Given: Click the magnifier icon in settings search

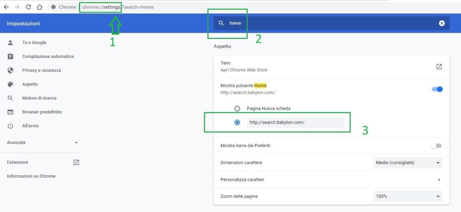Looking at the screenshot, I should (221, 23).
